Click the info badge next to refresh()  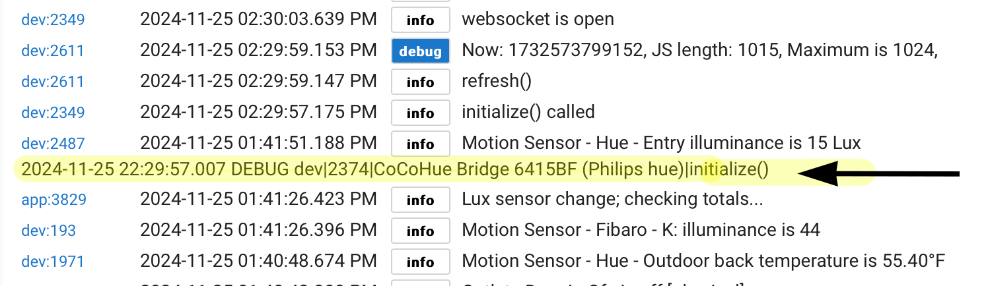point(421,82)
